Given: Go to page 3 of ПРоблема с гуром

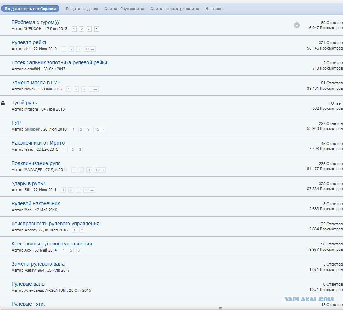Looking at the screenshot, I should click(x=89, y=29).
